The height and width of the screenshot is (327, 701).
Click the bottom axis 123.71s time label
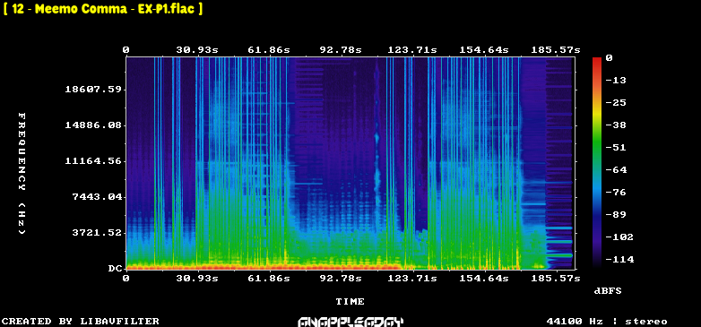[412, 279]
